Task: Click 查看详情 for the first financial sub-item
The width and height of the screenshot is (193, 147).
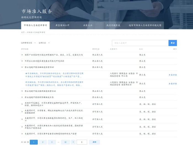Action: [x=173, y=75]
